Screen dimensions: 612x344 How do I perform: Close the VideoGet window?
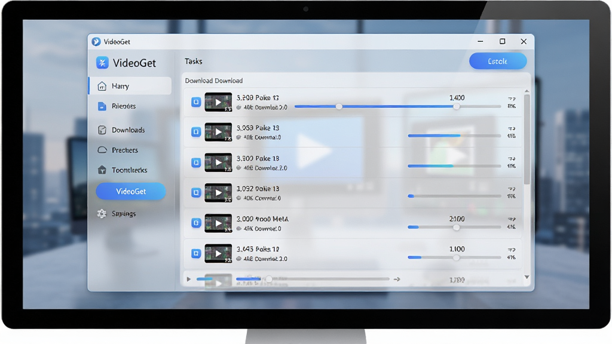pos(524,41)
